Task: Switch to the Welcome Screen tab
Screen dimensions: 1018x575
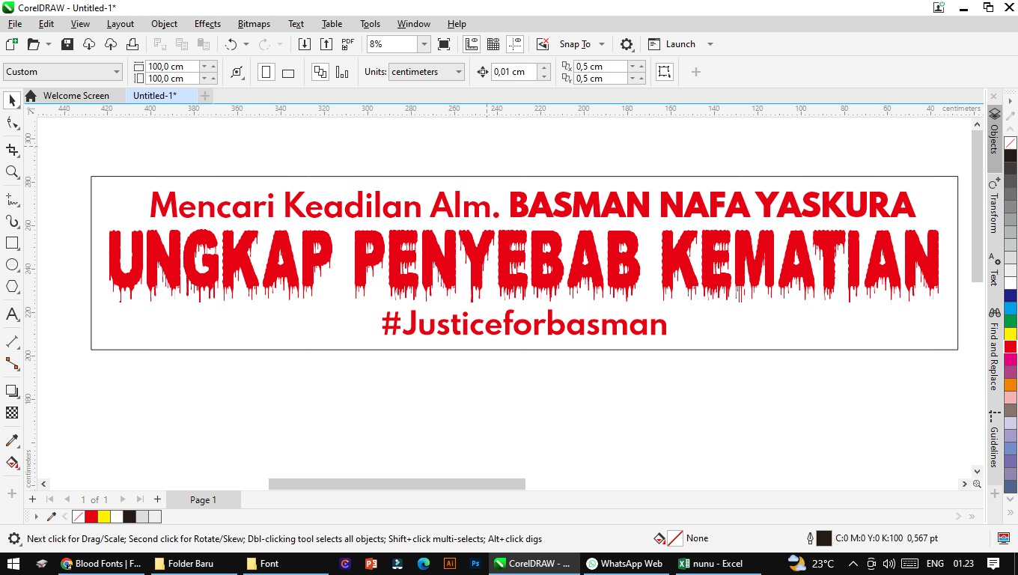Action: tap(76, 96)
